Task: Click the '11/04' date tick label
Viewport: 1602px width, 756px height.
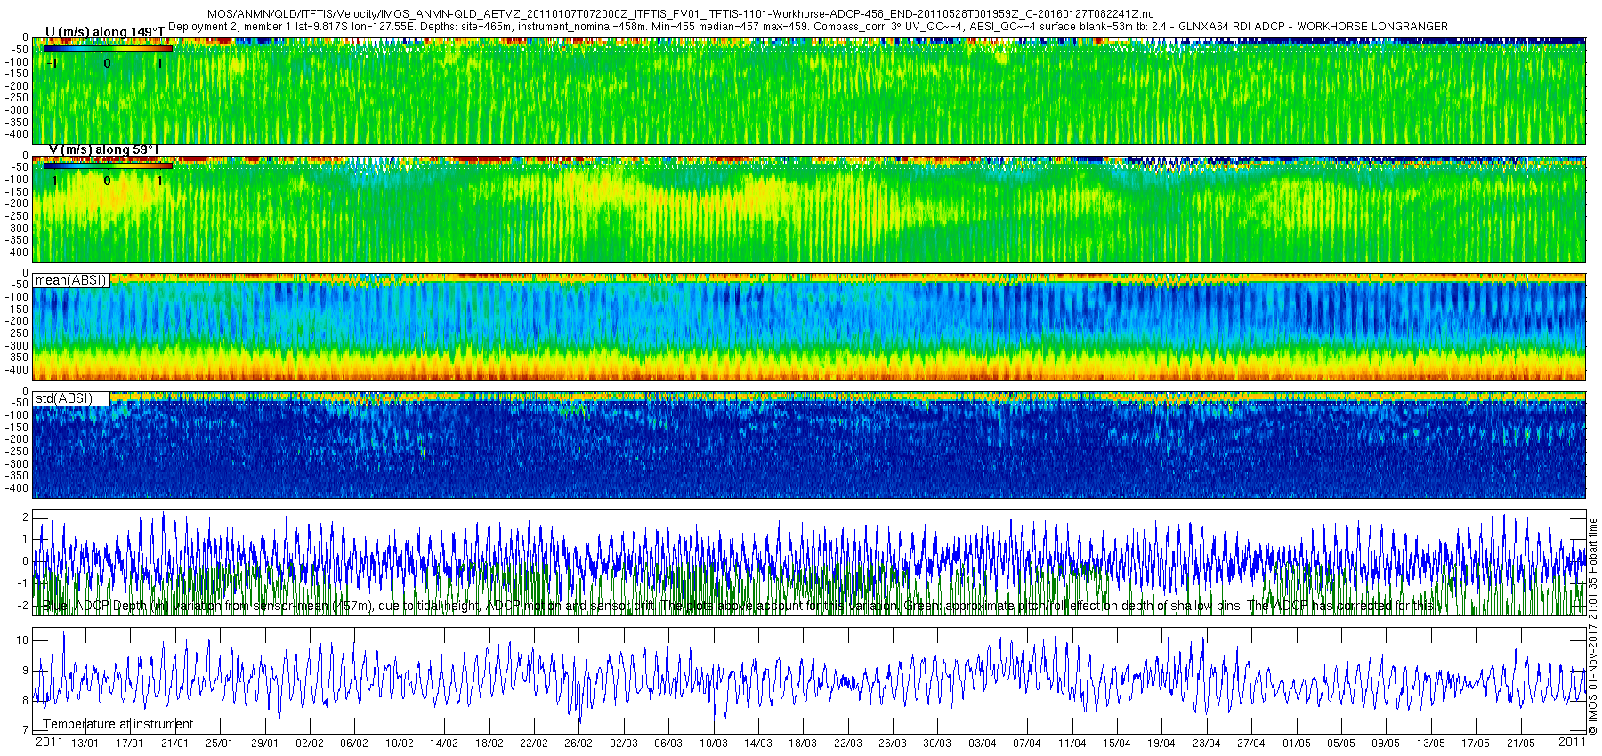Action: click(1072, 744)
